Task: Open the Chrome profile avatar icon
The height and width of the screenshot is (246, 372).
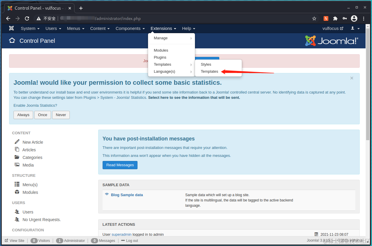Action: click(x=354, y=18)
